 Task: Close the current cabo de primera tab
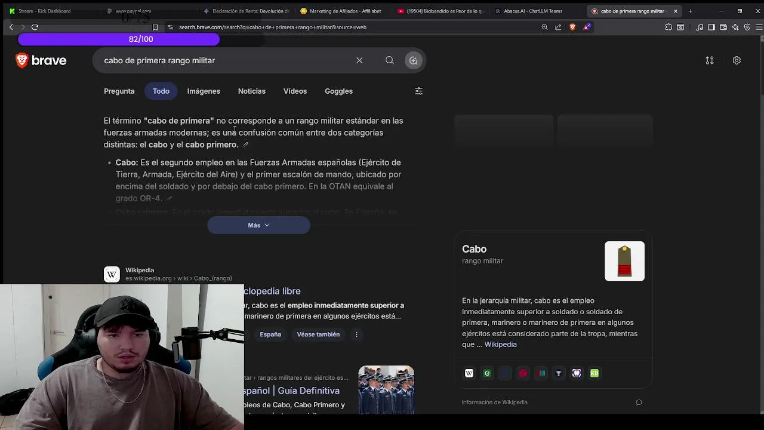(x=676, y=11)
